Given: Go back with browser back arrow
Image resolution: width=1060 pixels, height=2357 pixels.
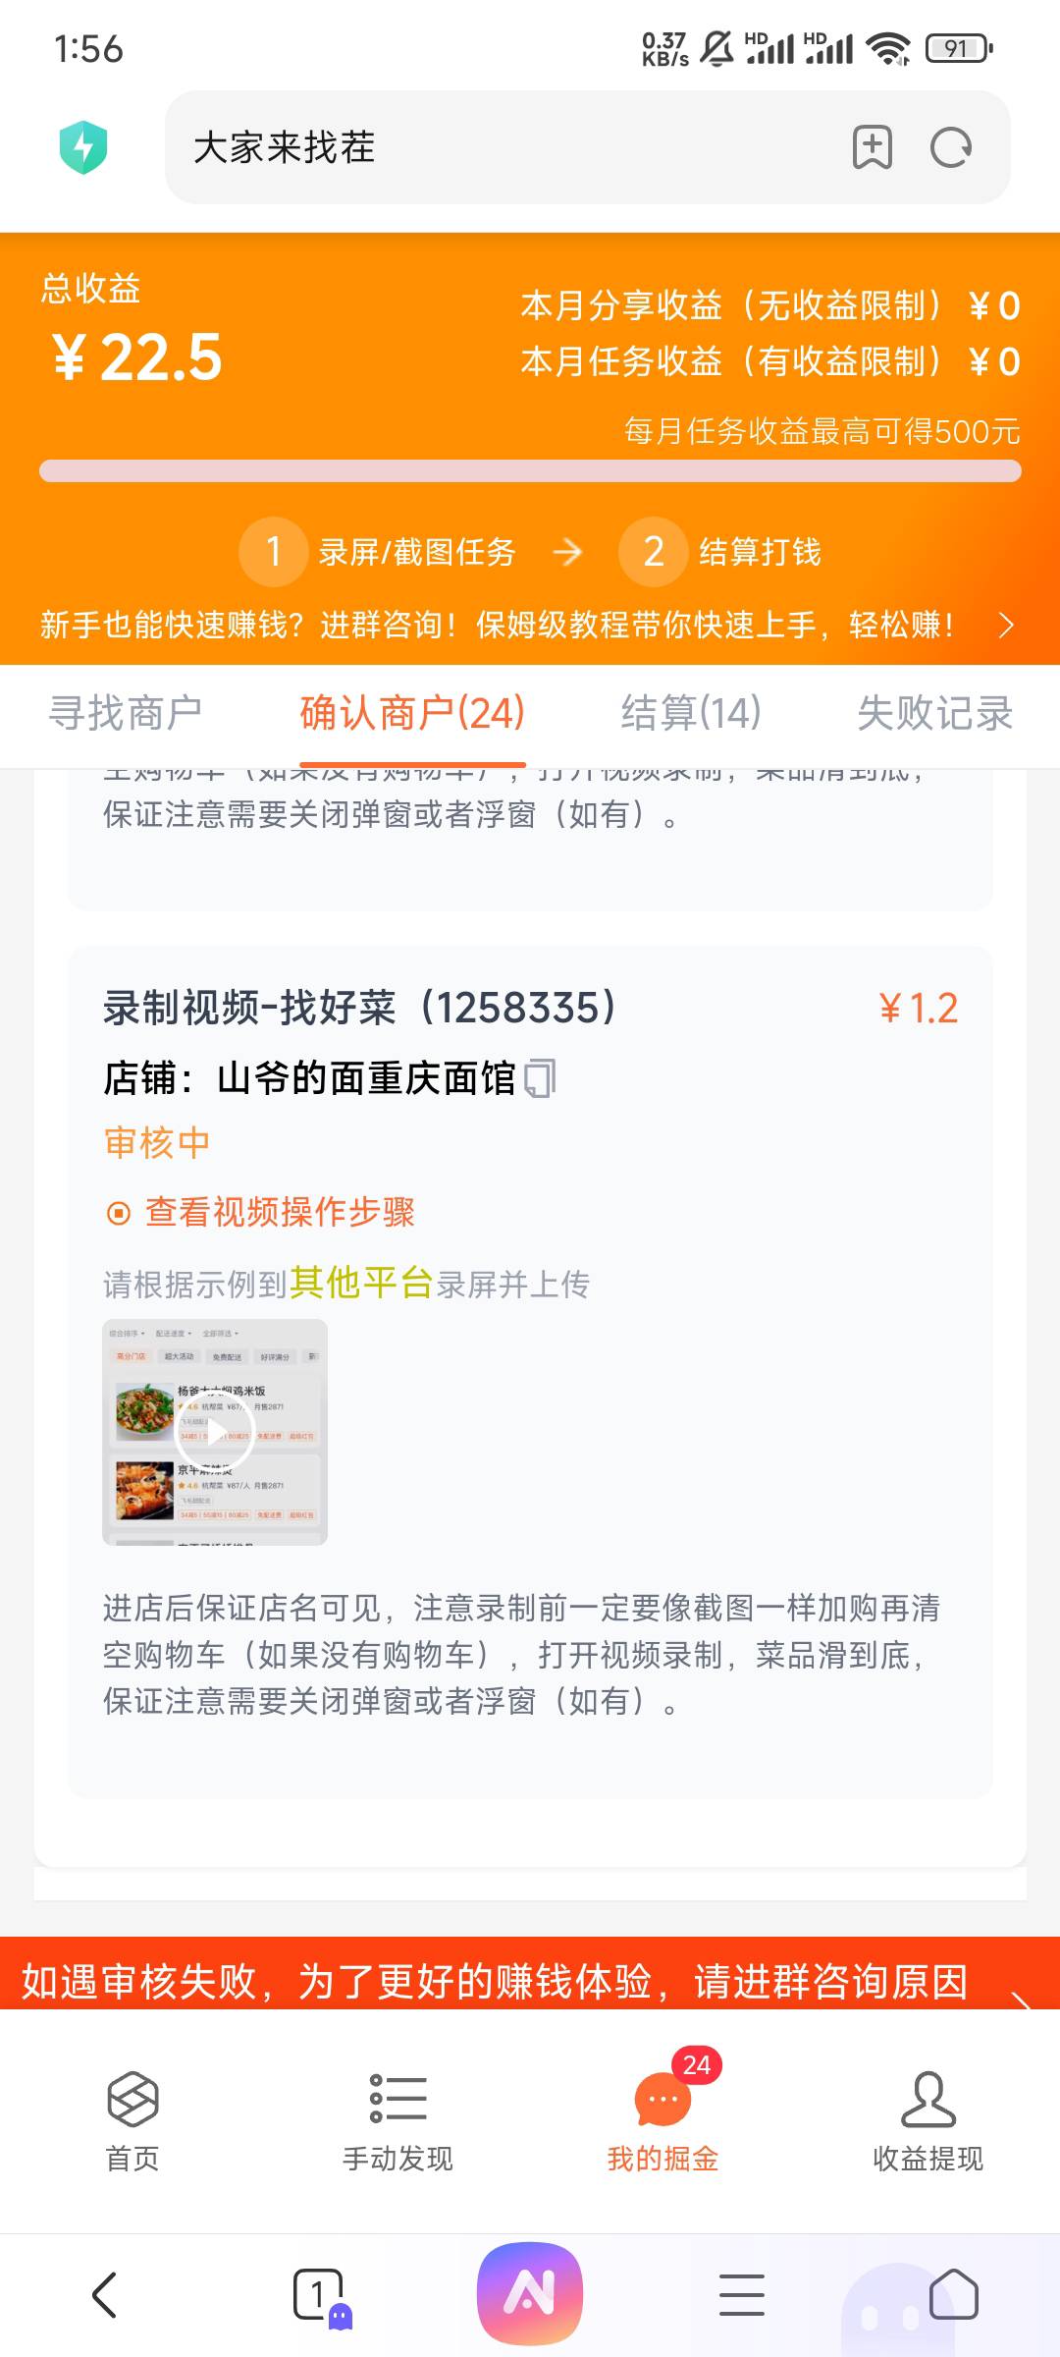Looking at the screenshot, I should coord(105,2295).
